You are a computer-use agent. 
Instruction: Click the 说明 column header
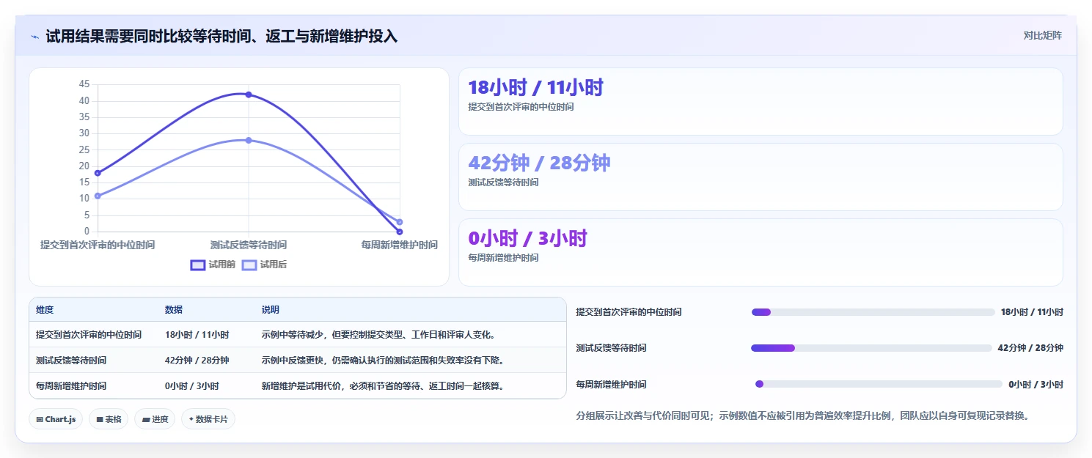(x=271, y=310)
